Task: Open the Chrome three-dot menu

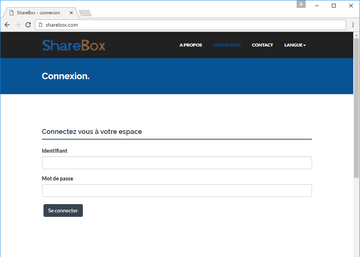Action: coord(353,25)
